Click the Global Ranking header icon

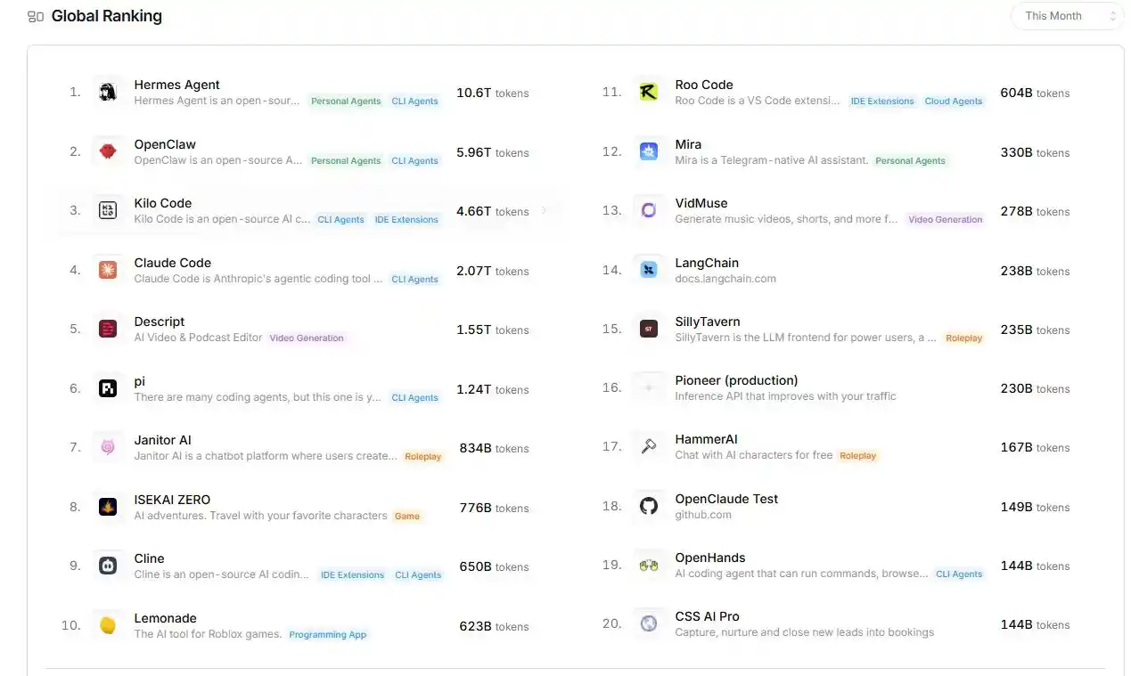[x=36, y=16]
